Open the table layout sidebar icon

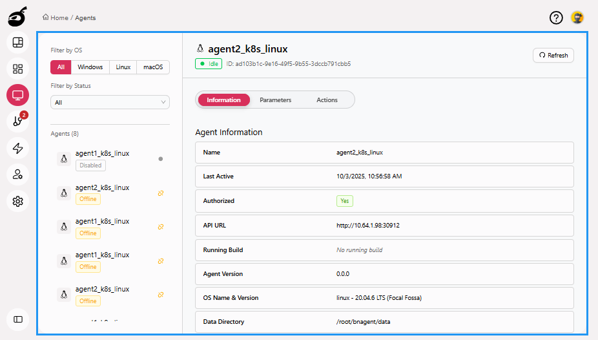tap(18, 43)
